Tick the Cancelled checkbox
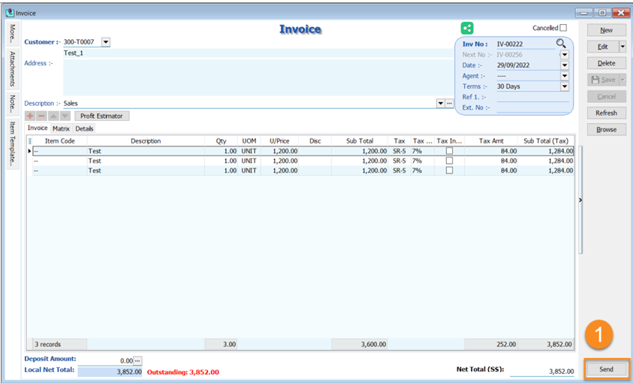 click(x=563, y=28)
